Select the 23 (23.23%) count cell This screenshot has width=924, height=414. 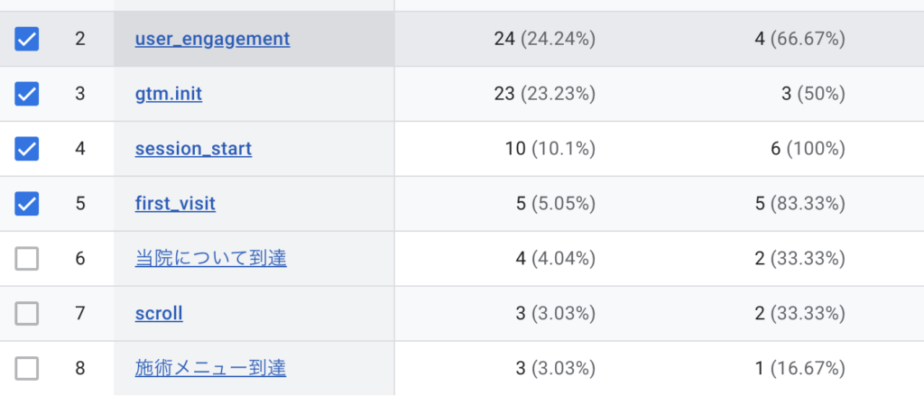[544, 94]
